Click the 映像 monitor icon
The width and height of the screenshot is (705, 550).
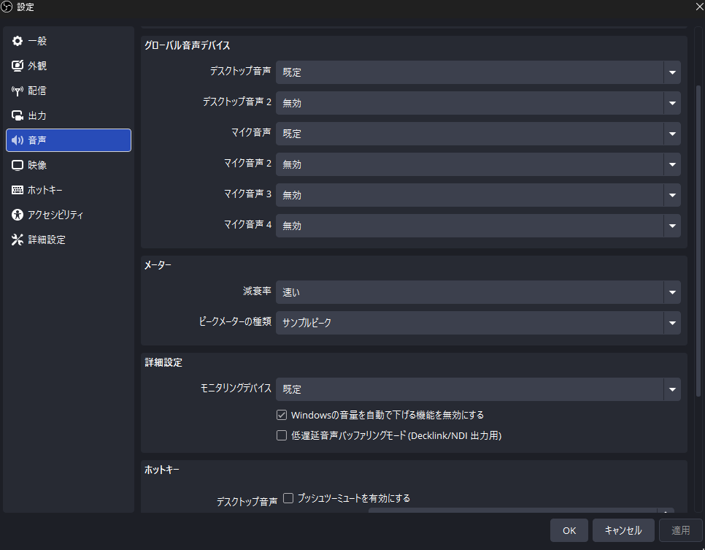tap(17, 165)
